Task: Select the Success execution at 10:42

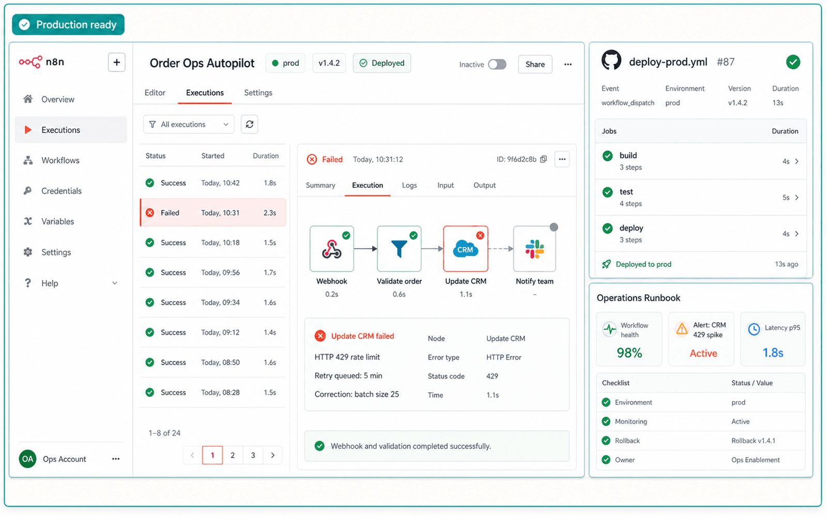Action: [213, 183]
